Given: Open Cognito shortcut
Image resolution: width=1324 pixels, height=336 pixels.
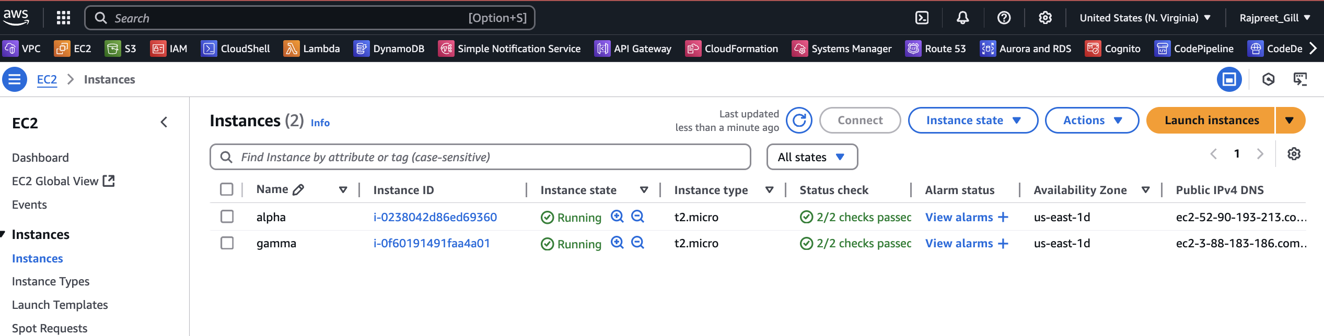Looking at the screenshot, I should [1112, 49].
